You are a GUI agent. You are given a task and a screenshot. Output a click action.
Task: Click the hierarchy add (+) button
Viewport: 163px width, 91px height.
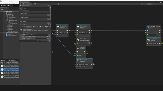coord(2,10)
